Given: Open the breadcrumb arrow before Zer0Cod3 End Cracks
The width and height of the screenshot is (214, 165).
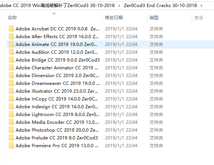Looking at the screenshot, I should point(119,6).
